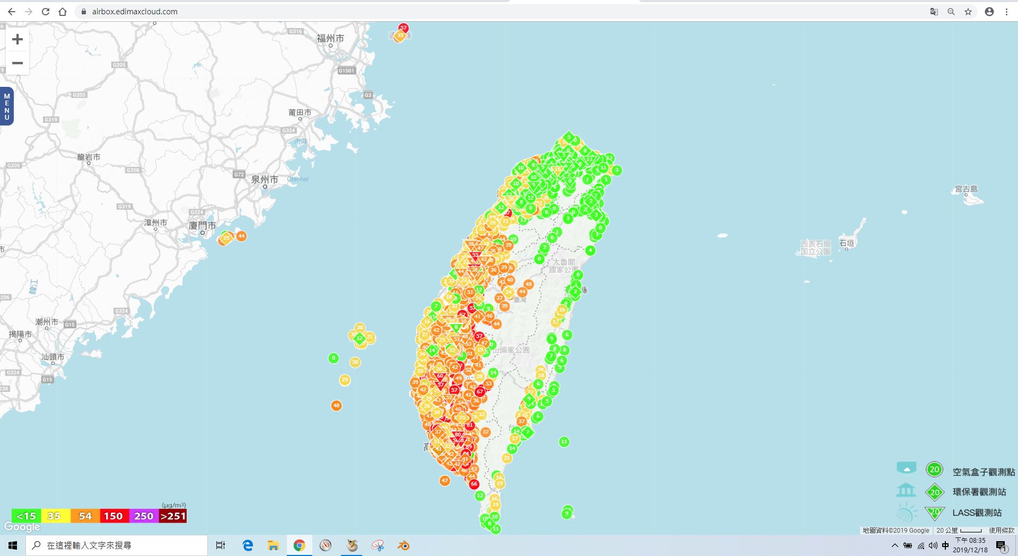Select the purple 250 legend swatch
Viewport: 1018px width, 556px height.
(x=144, y=516)
